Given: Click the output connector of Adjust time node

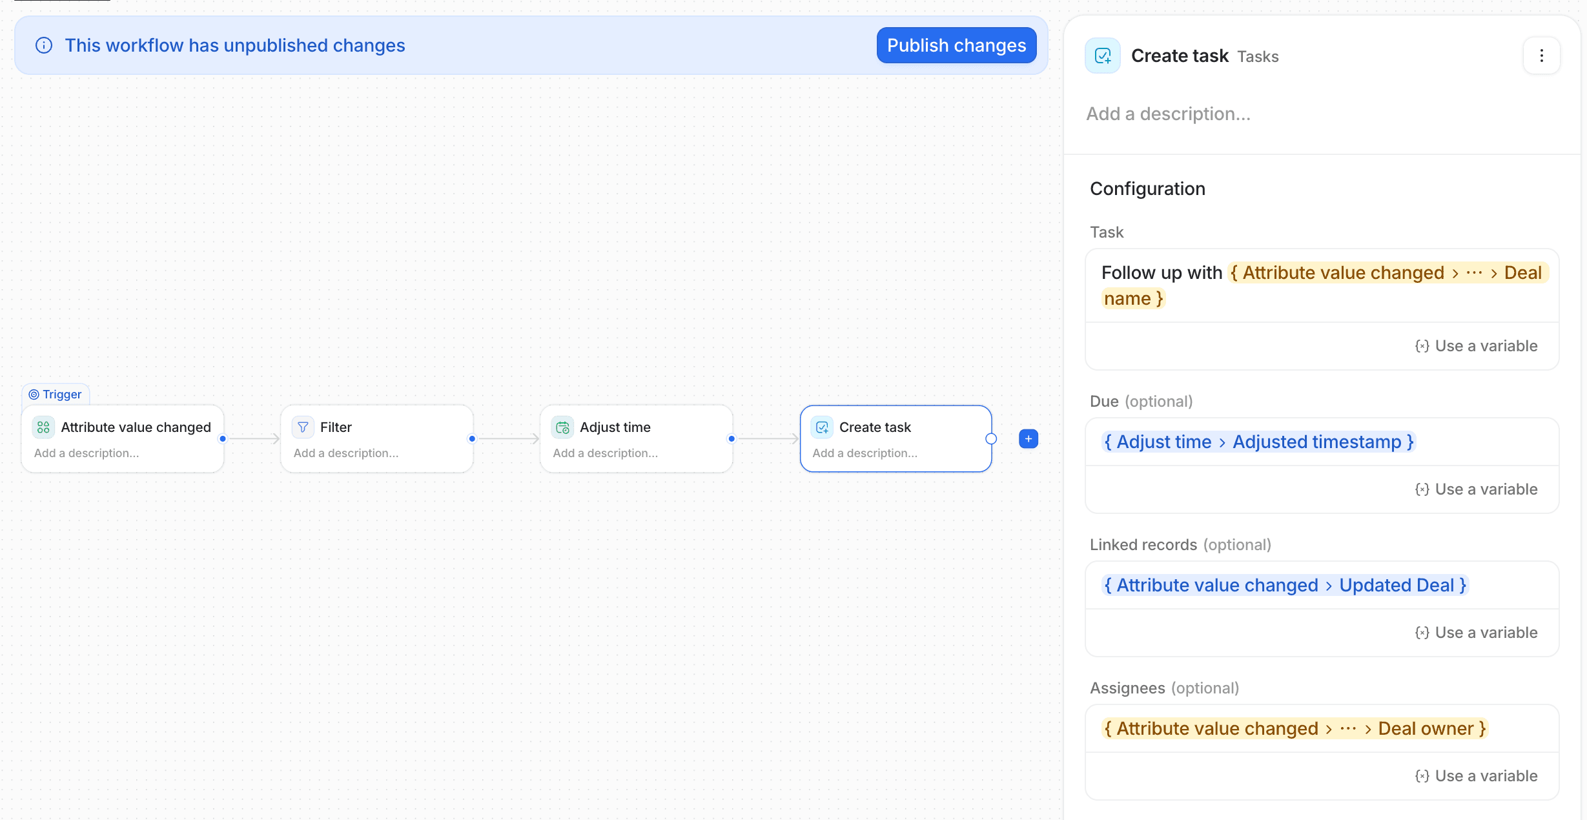Looking at the screenshot, I should click(732, 439).
